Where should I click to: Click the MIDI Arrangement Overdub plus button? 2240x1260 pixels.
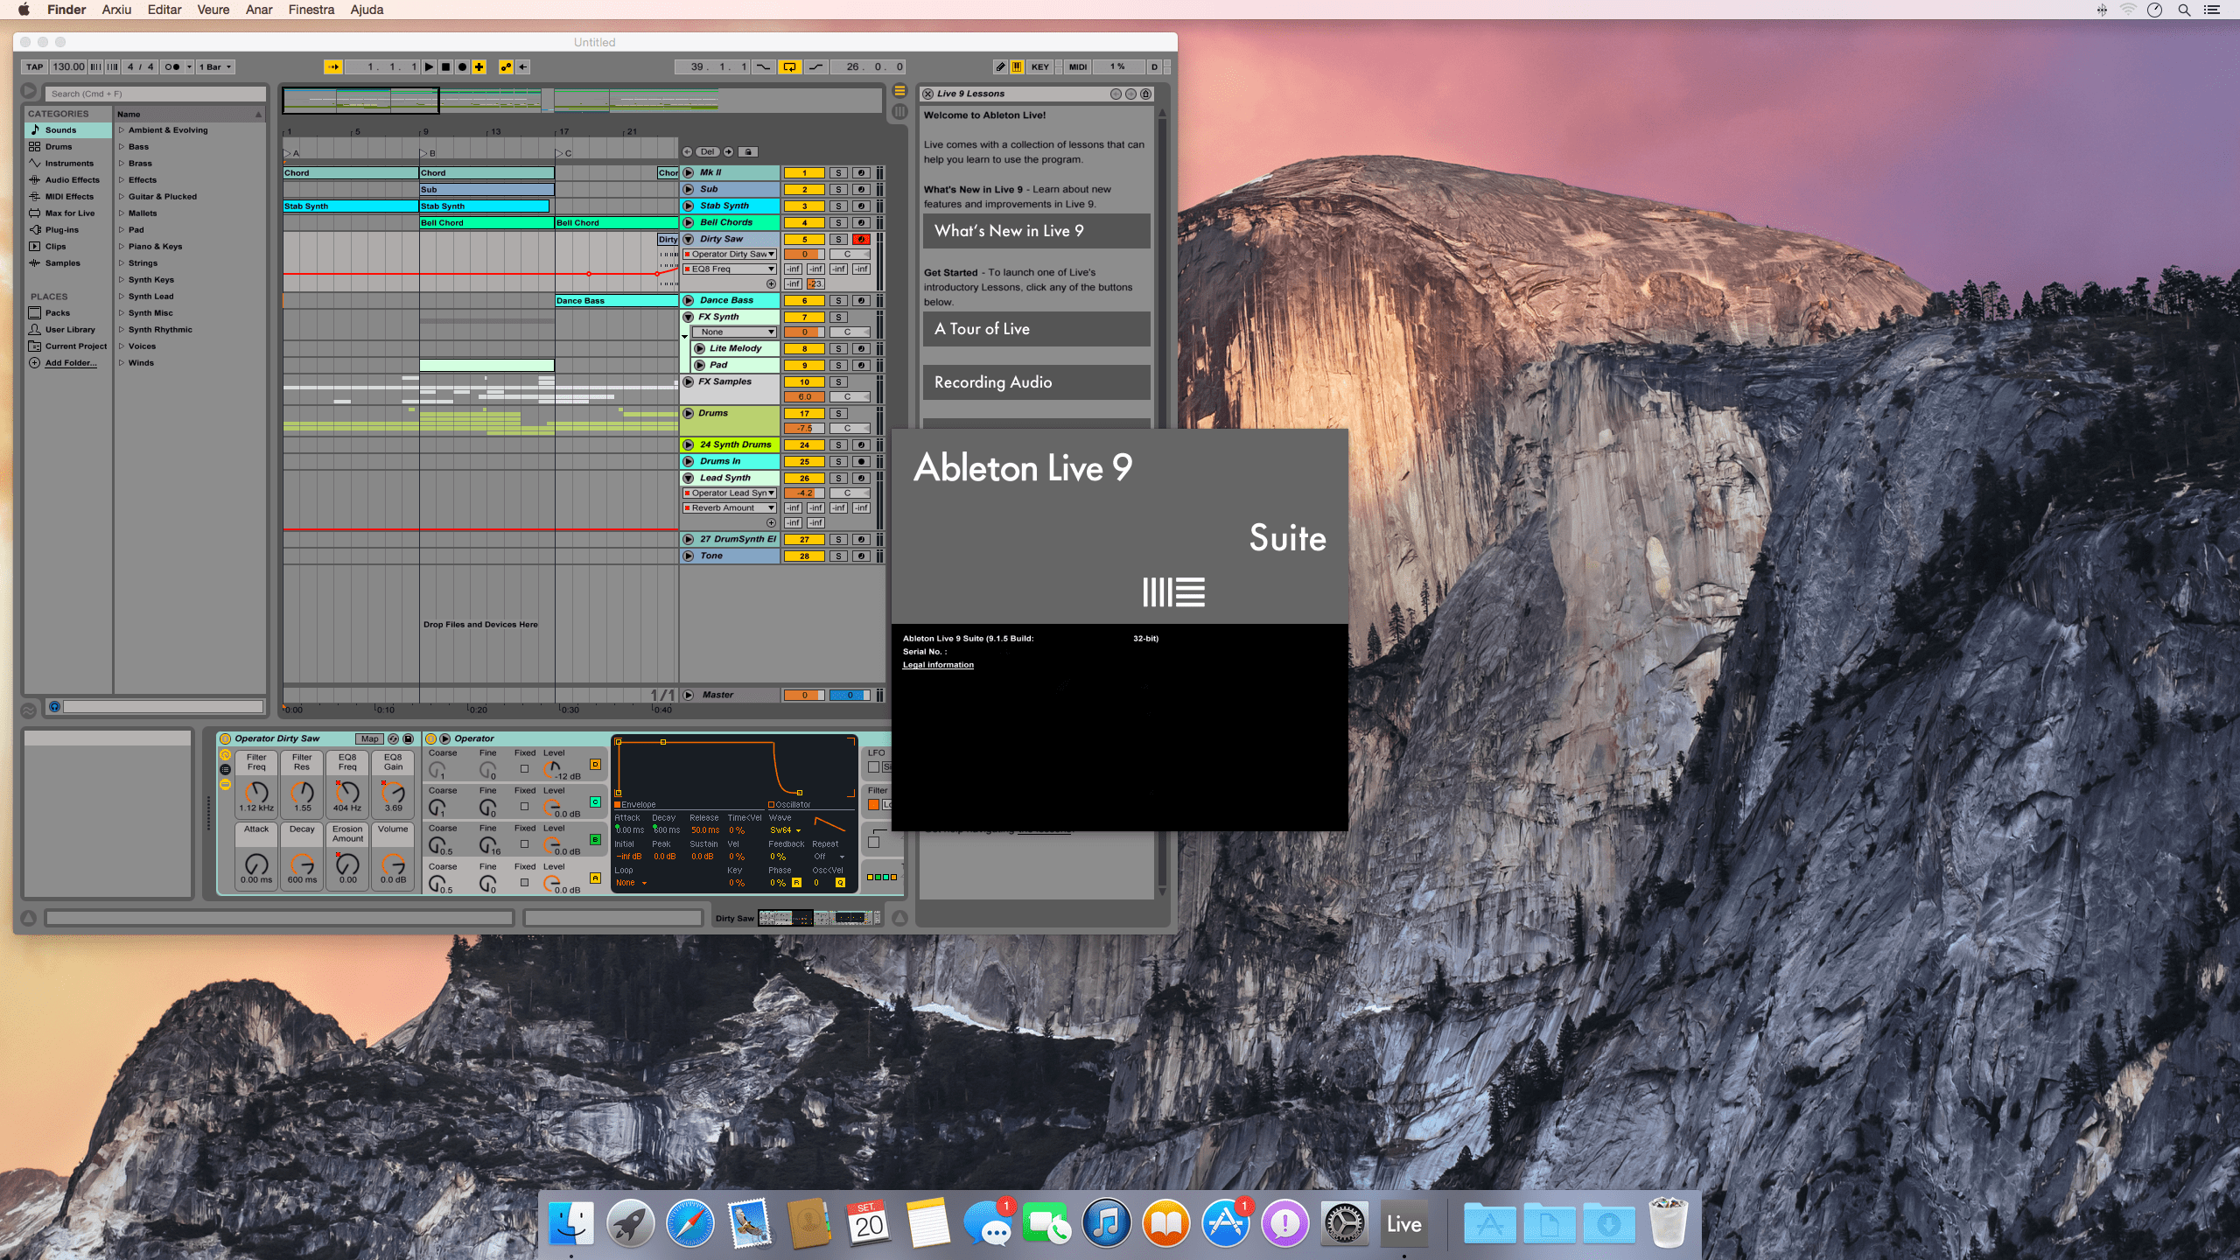tap(479, 66)
